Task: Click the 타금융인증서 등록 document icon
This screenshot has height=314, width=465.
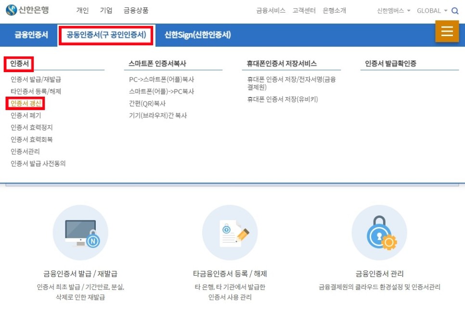Action: pos(230,233)
